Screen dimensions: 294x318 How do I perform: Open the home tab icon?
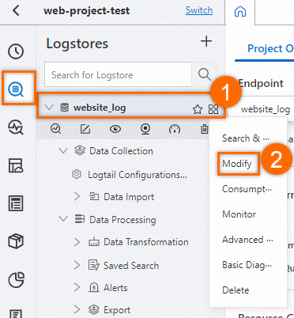click(x=240, y=12)
